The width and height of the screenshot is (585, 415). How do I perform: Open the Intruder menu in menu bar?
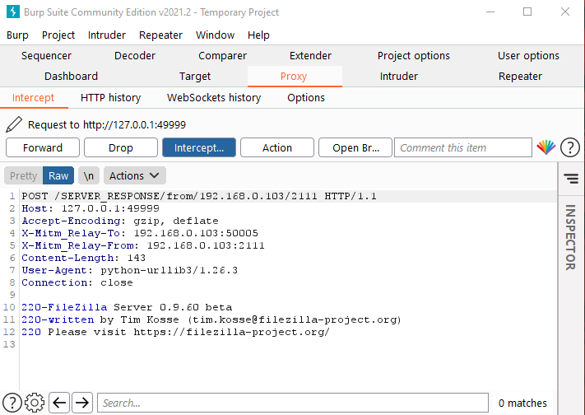coord(107,35)
